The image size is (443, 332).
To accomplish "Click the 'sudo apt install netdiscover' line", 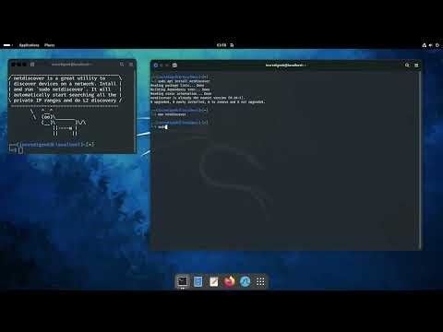I will [184, 81].
